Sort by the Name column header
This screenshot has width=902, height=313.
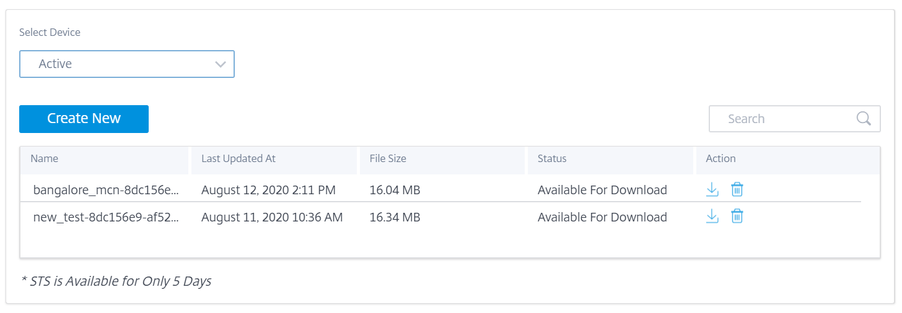click(x=45, y=158)
